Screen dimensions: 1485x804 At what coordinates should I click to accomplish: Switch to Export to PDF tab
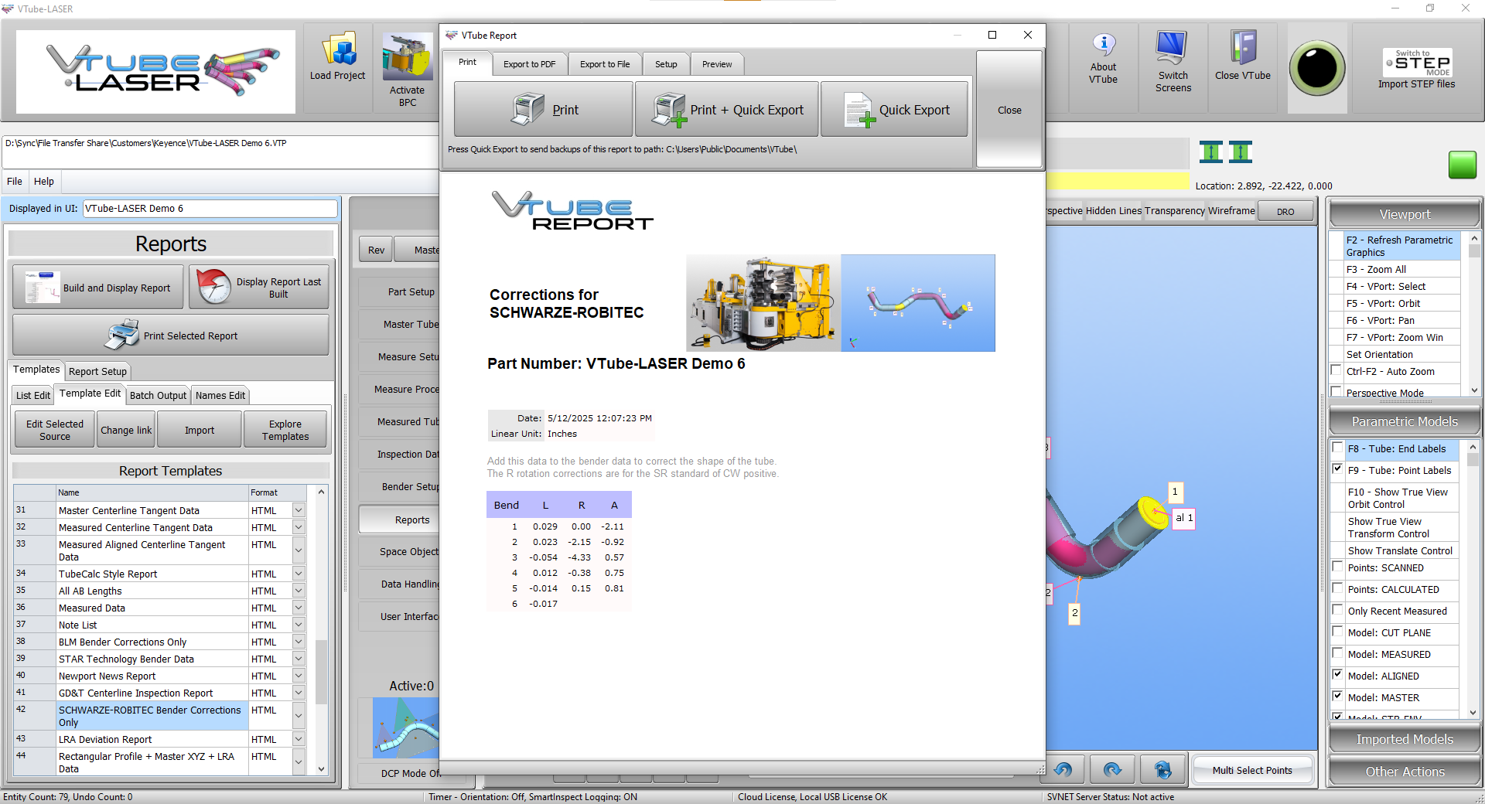point(529,64)
